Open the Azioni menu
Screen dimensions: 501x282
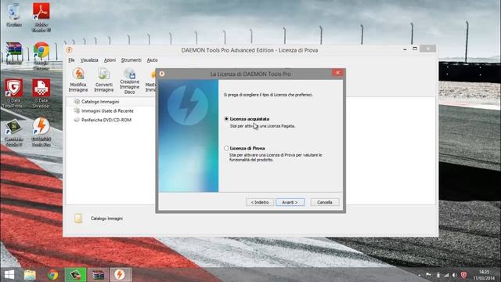pos(110,60)
